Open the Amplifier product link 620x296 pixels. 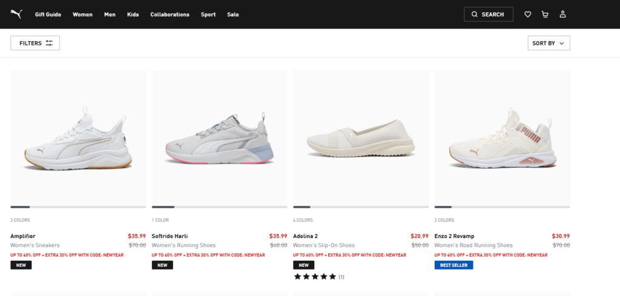[x=23, y=236]
